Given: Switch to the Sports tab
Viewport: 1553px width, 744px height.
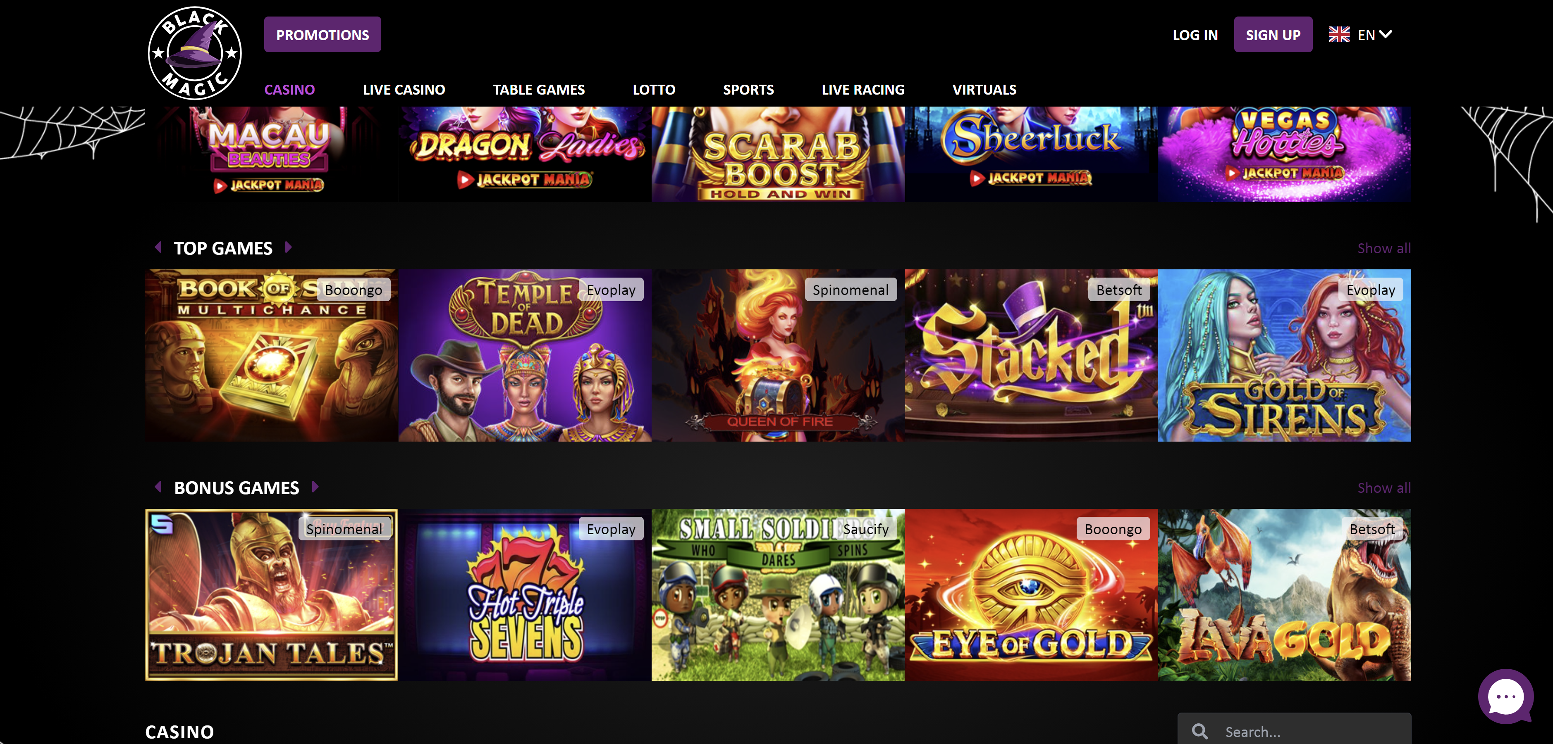Looking at the screenshot, I should pyautogui.click(x=748, y=90).
